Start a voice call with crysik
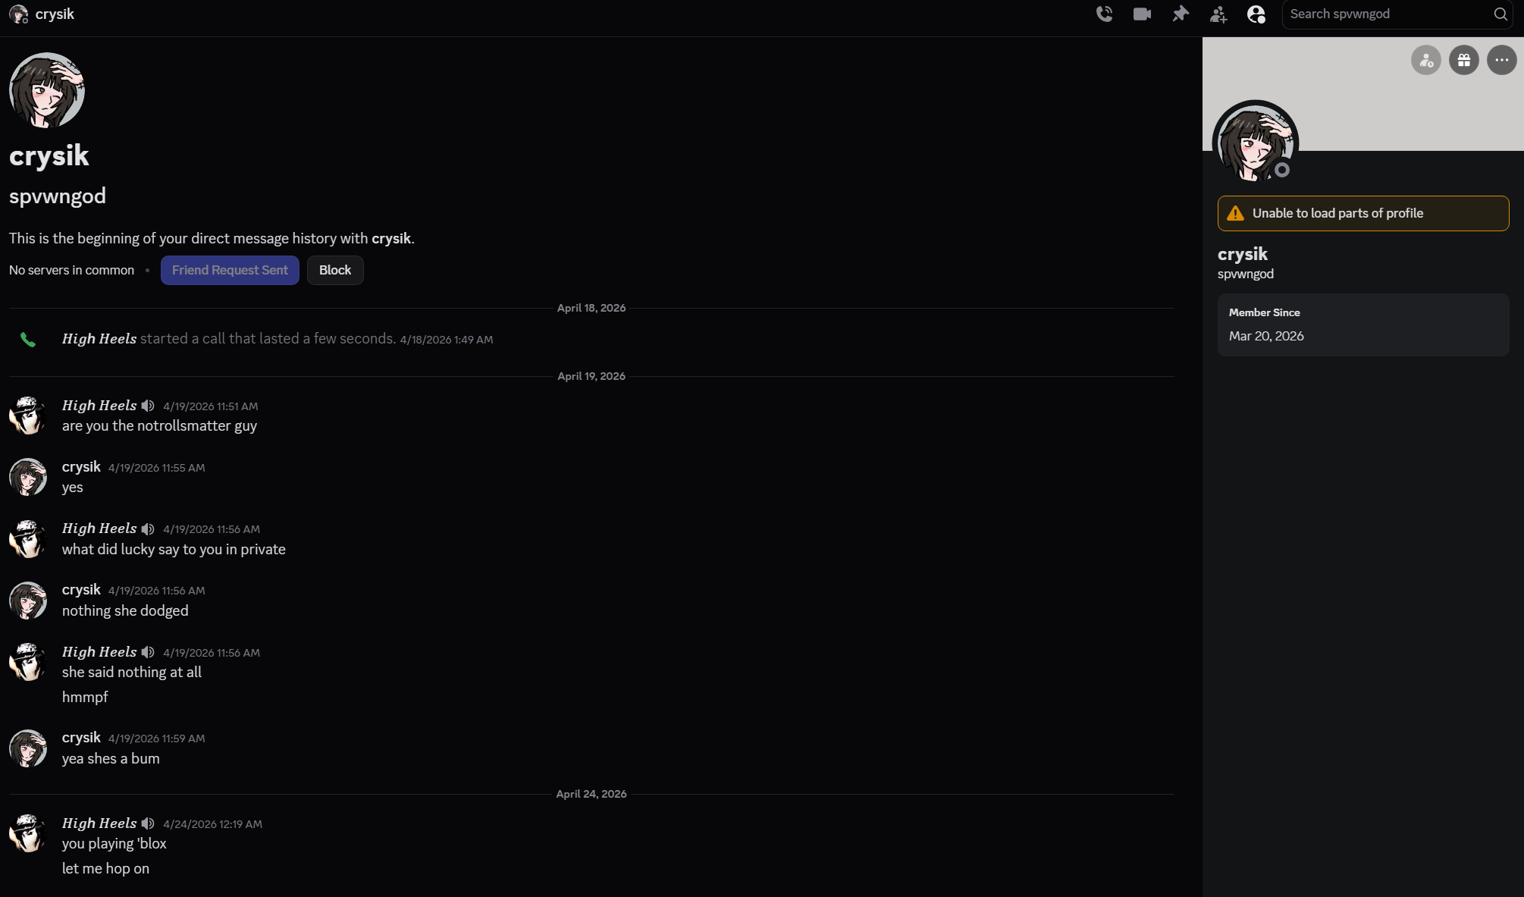Image resolution: width=1524 pixels, height=897 pixels. [x=1104, y=14]
